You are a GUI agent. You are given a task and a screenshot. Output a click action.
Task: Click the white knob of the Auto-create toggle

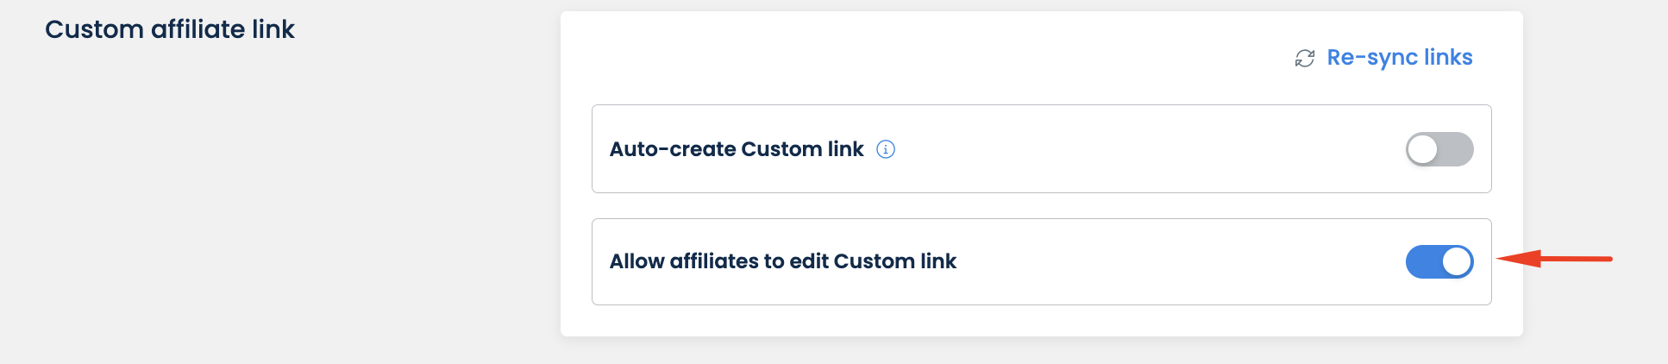coord(1423,149)
